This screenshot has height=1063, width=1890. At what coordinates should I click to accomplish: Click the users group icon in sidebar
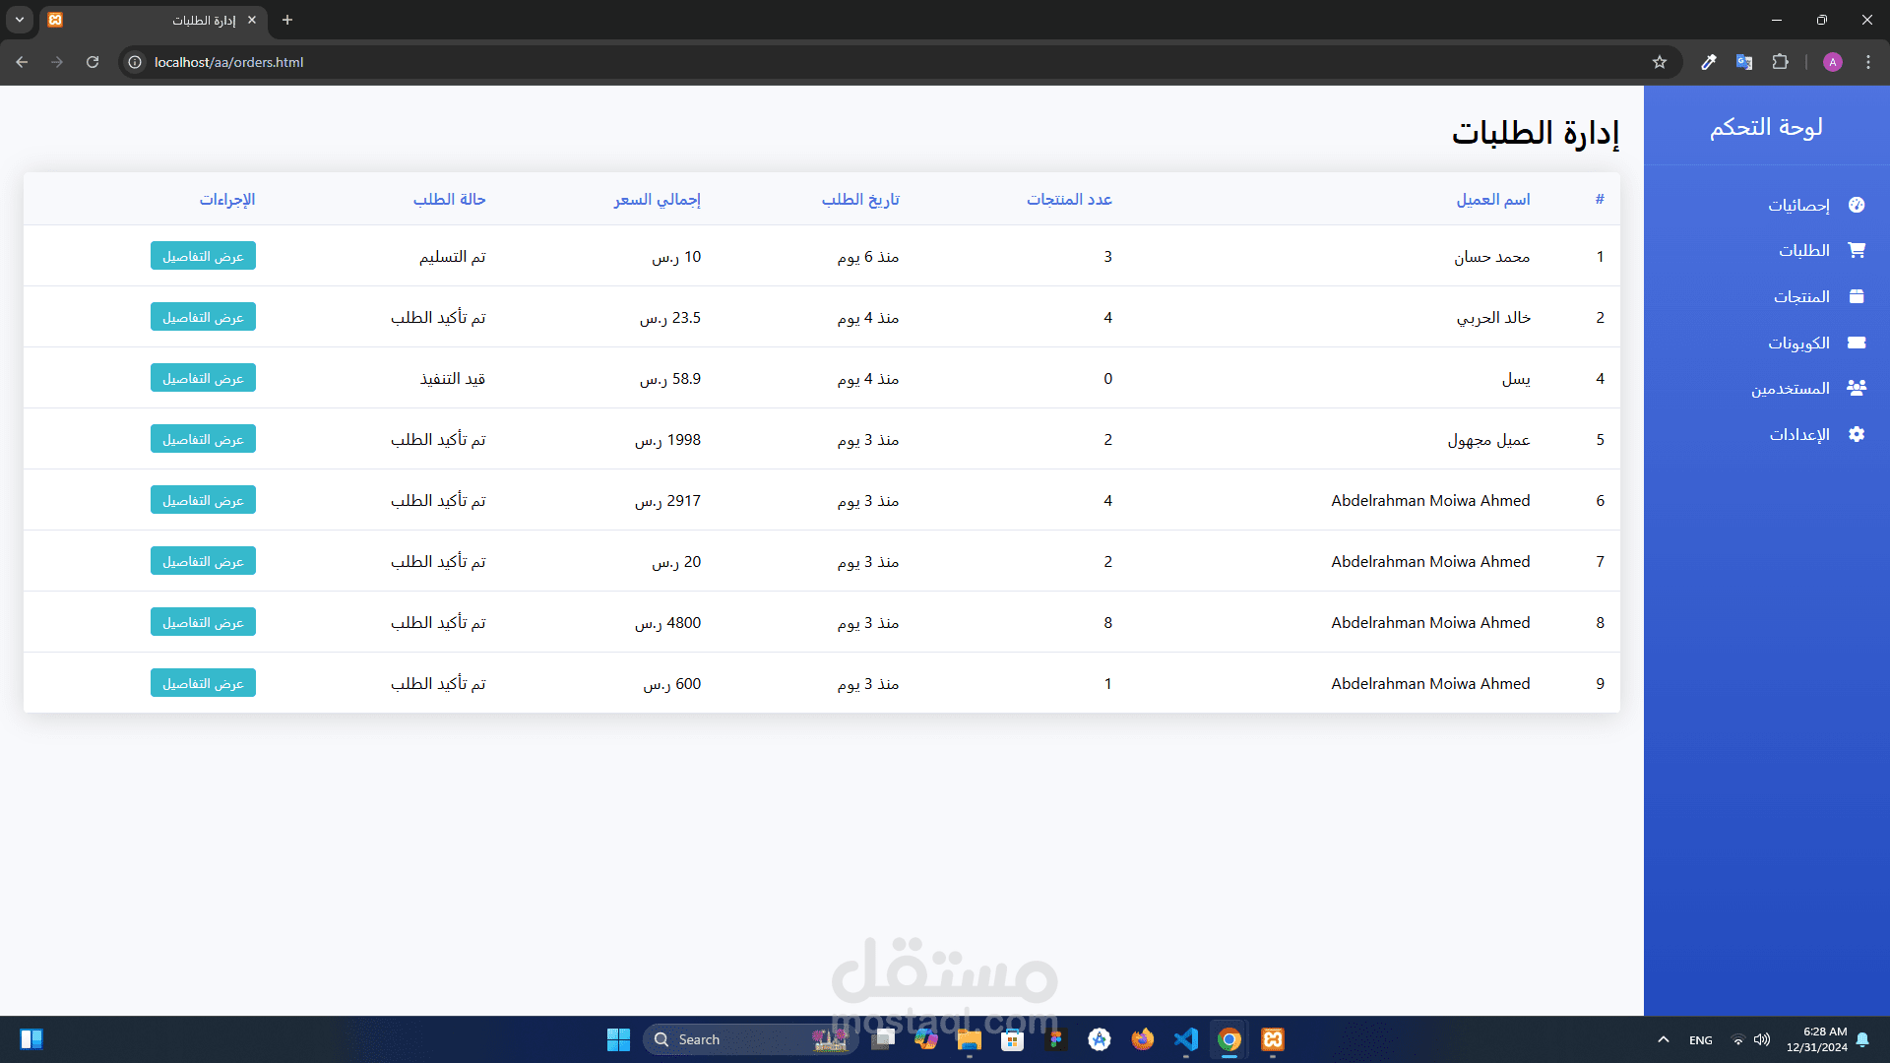point(1857,388)
